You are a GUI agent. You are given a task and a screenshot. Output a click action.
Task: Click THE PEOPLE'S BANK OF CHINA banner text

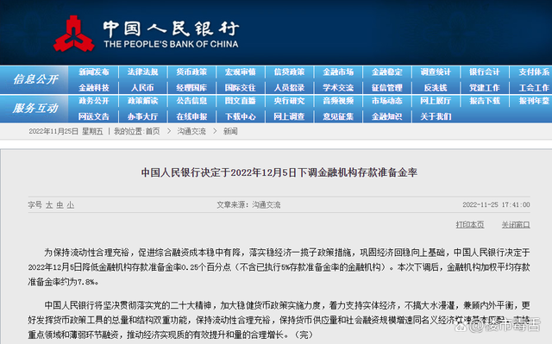[x=171, y=44]
